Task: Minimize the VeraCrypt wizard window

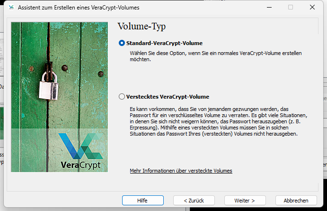Action: point(269,7)
